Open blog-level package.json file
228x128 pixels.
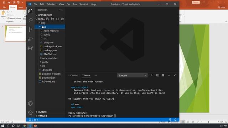[x=50, y=78]
